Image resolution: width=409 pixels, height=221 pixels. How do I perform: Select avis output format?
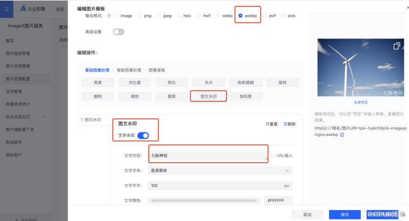pos(284,16)
